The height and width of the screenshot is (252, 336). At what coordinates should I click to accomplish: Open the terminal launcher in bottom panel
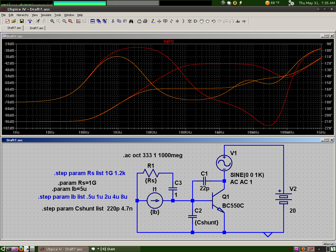(9, 249)
